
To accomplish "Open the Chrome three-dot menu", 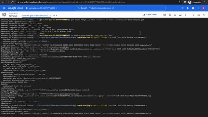I will point(205,2).
